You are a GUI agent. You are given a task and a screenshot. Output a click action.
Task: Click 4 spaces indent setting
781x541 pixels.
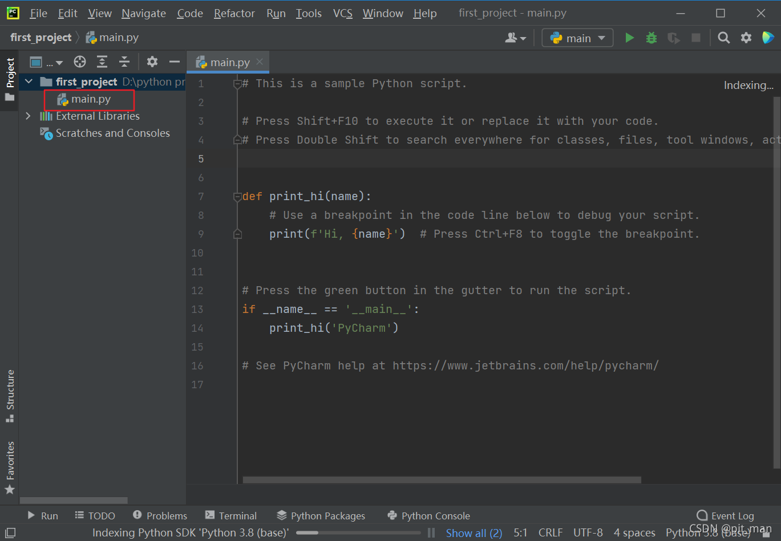tap(634, 533)
